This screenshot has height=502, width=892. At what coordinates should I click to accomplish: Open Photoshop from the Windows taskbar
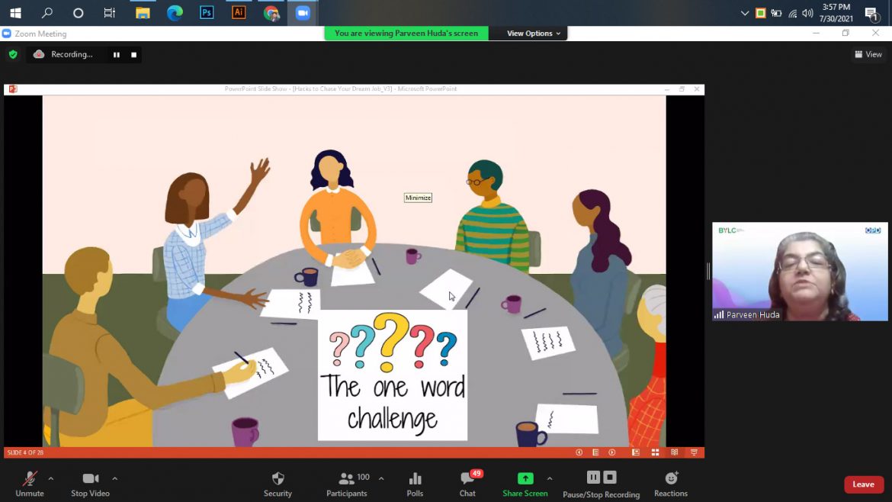pos(207,13)
